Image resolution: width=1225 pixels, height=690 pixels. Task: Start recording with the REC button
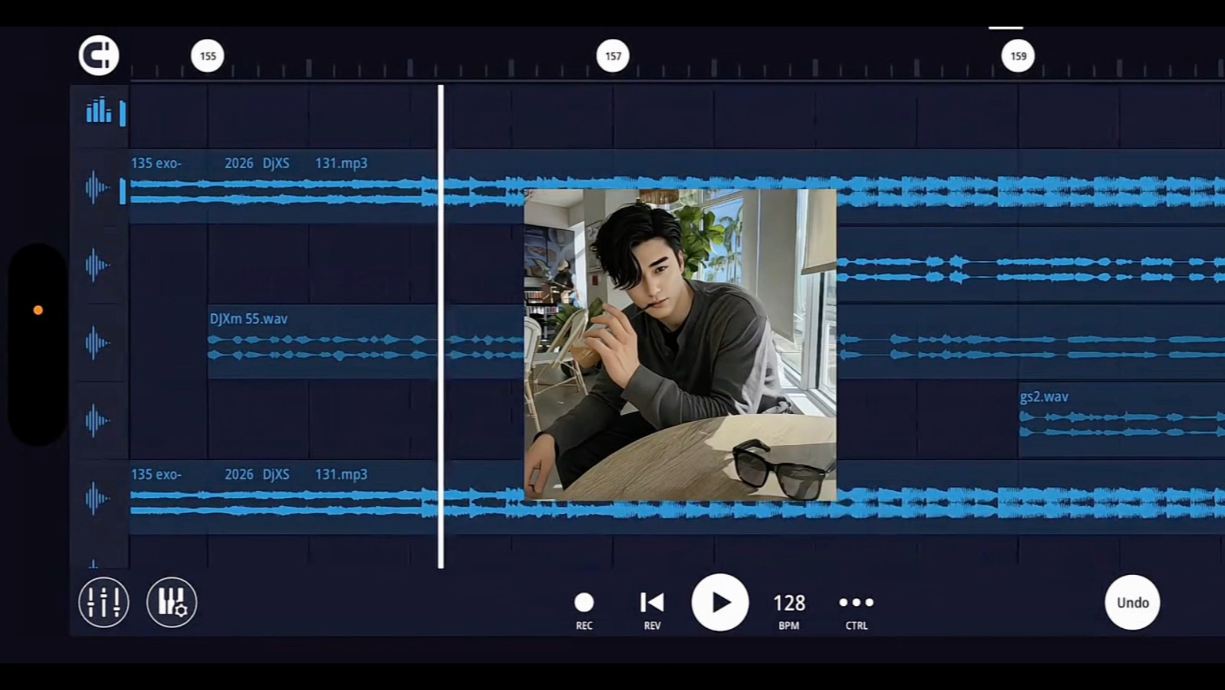pos(584,610)
